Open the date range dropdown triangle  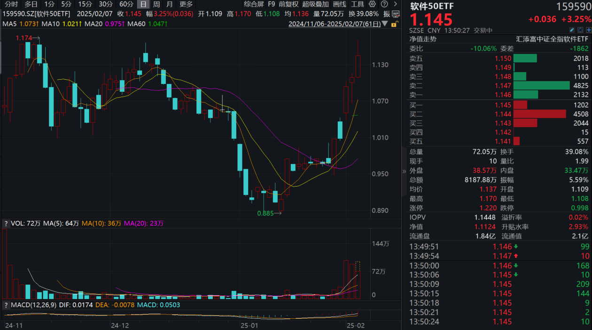point(384,23)
